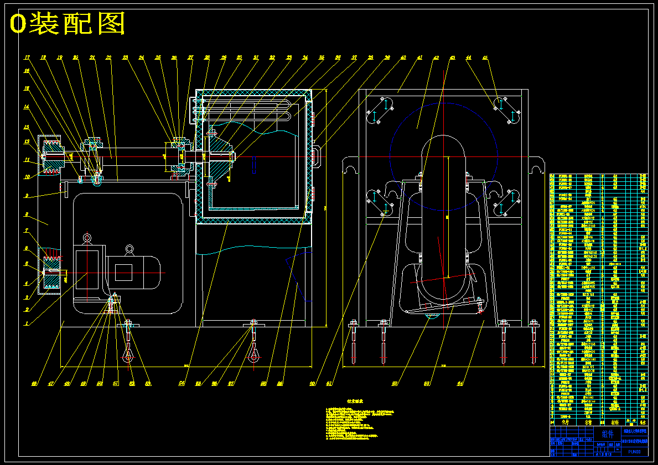Click the technical requirements notes heading
Screen dimensions: 658x465
(x=355, y=401)
